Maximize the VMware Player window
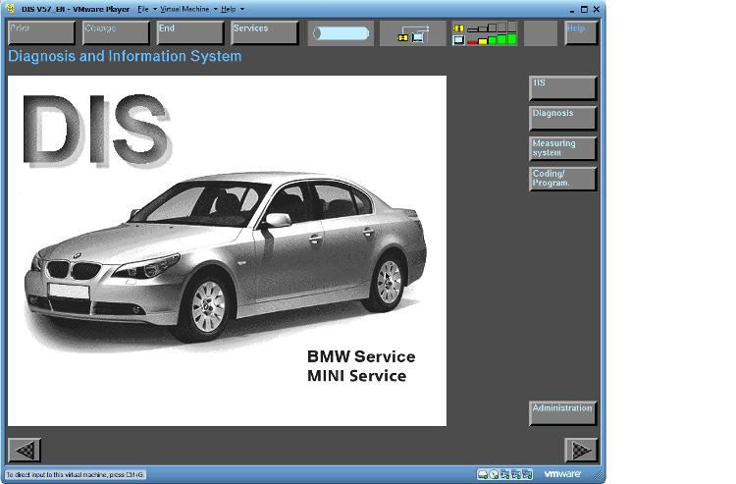 click(x=584, y=9)
